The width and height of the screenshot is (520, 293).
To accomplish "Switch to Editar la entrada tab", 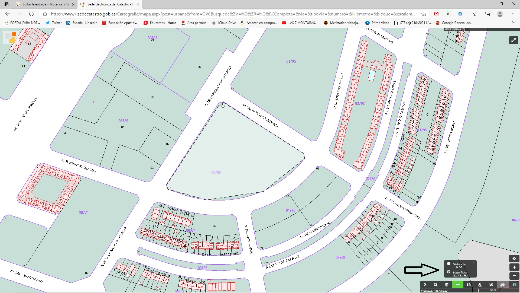I will pos(45,4).
